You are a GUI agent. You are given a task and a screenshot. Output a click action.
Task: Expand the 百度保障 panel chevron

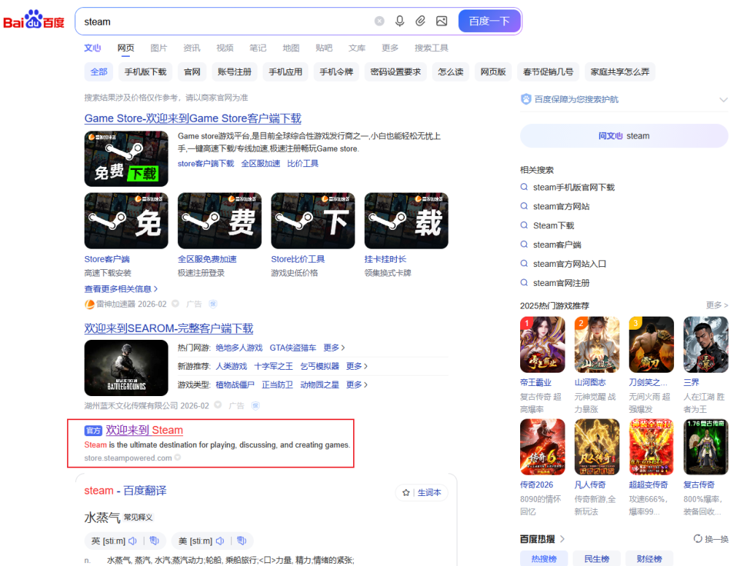coord(723,100)
